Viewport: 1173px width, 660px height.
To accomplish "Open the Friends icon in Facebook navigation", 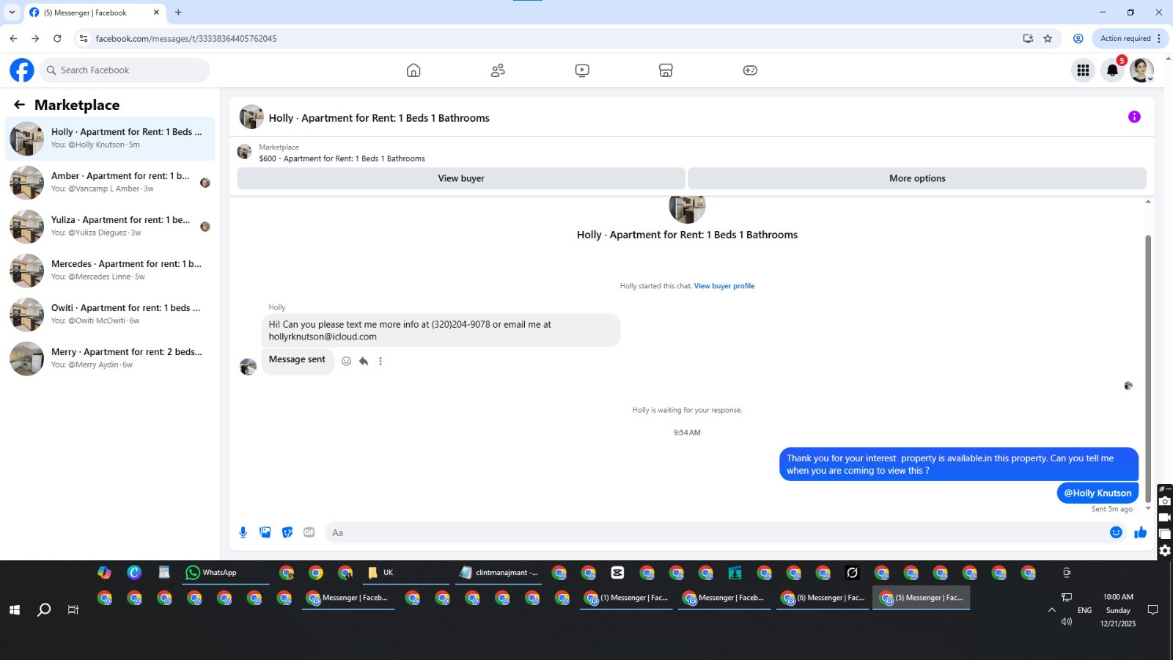I will click(x=498, y=70).
